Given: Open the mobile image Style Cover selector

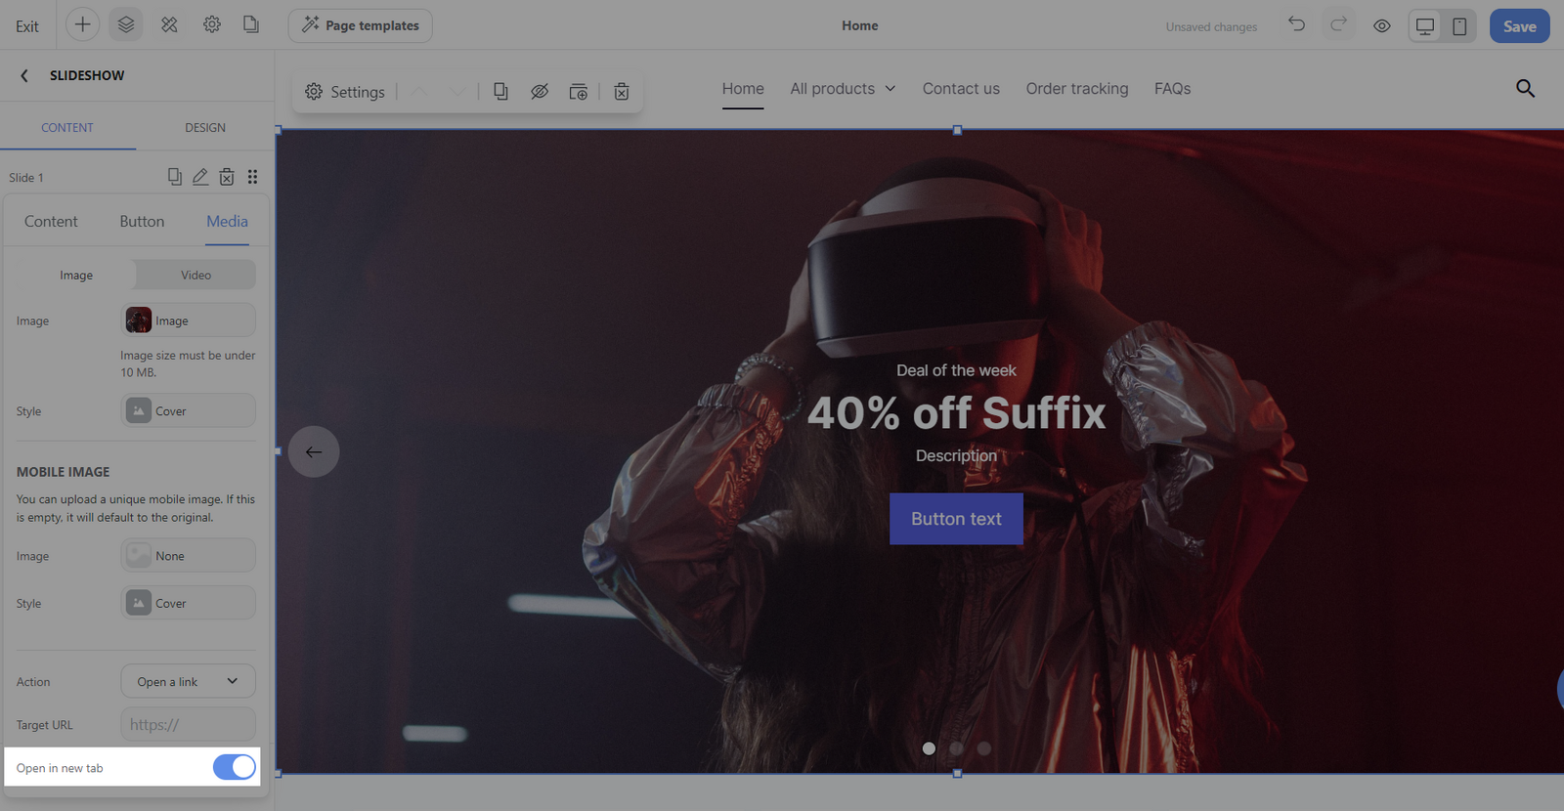Looking at the screenshot, I should [x=189, y=603].
